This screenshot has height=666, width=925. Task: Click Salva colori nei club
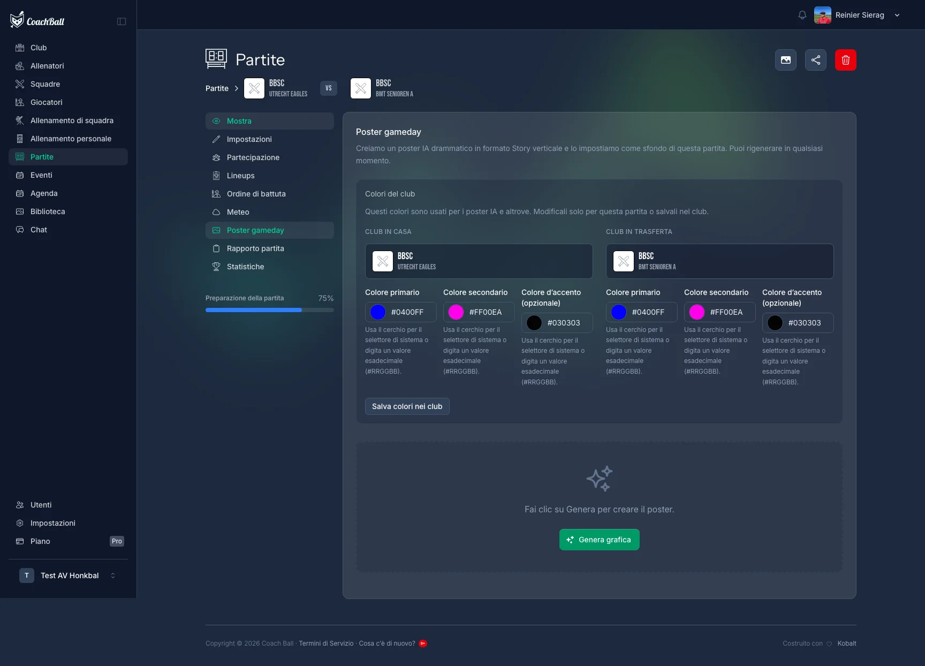407,406
